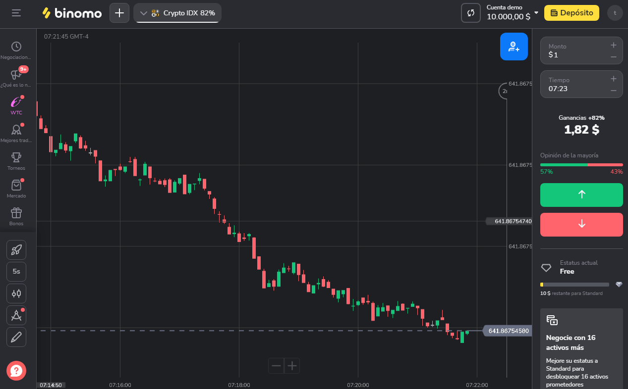Click the 641.86754580 current price label
628x389 pixels.
pyautogui.click(x=508, y=331)
